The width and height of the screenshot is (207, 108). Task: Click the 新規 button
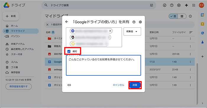point(11,16)
